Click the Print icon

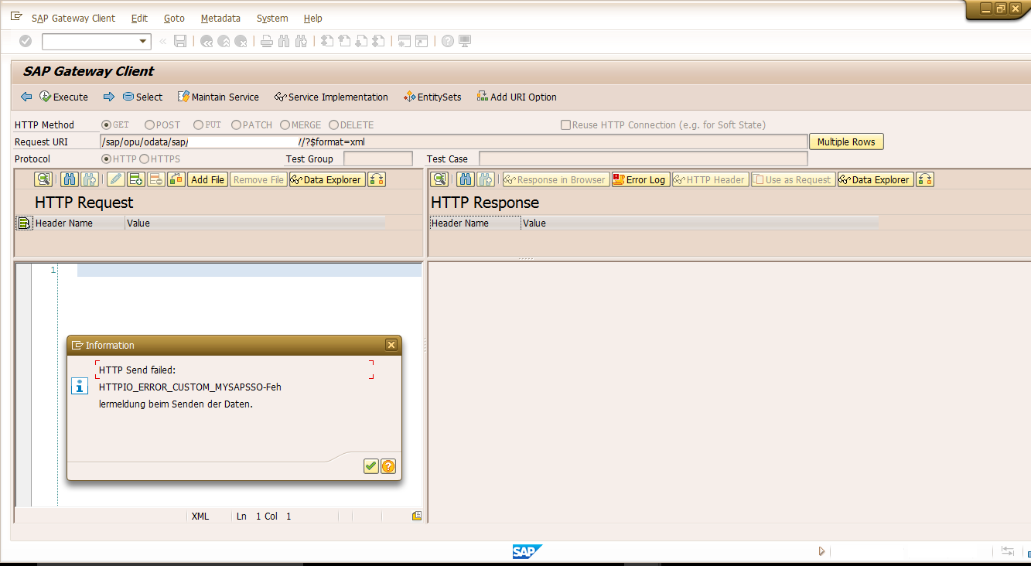point(267,42)
